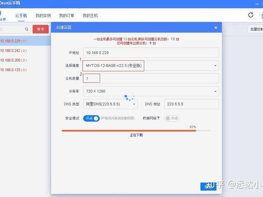The height and width of the screenshot is (197, 263).
Task: Switch to the 我的实例 tab
Action: click(x=43, y=15)
